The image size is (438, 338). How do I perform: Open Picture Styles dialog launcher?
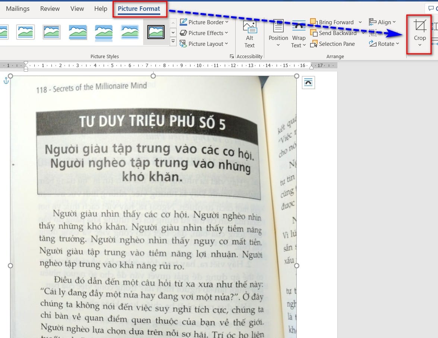231,56
